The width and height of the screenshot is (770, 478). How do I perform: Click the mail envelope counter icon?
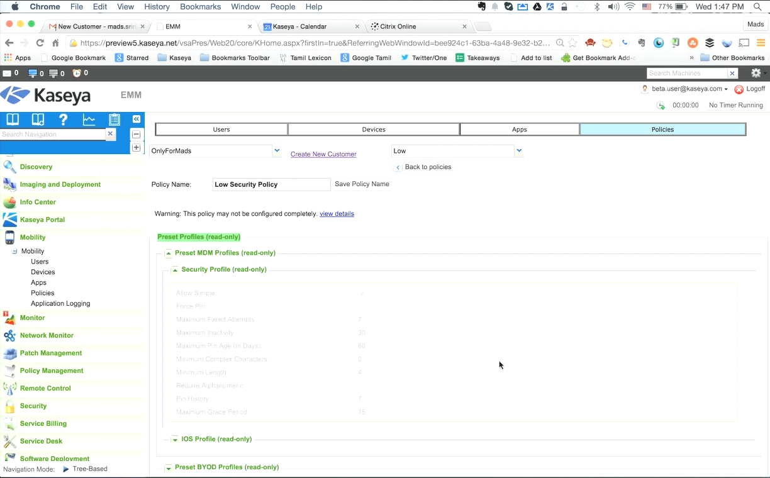click(8, 73)
